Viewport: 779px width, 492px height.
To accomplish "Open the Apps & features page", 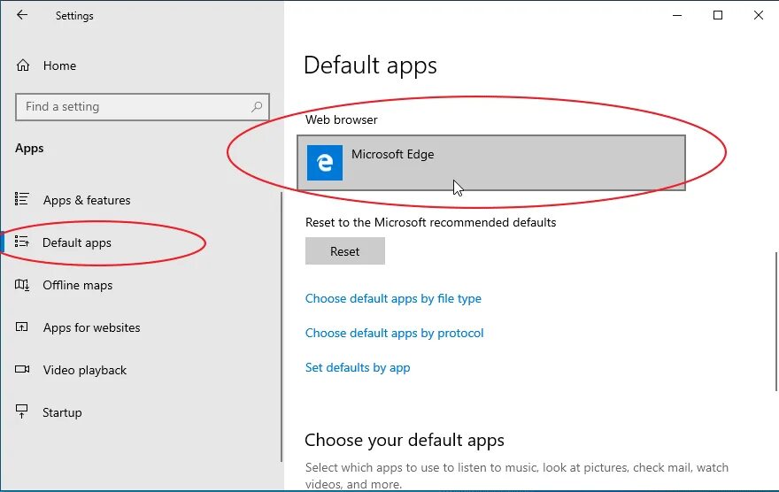I will [87, 200].
